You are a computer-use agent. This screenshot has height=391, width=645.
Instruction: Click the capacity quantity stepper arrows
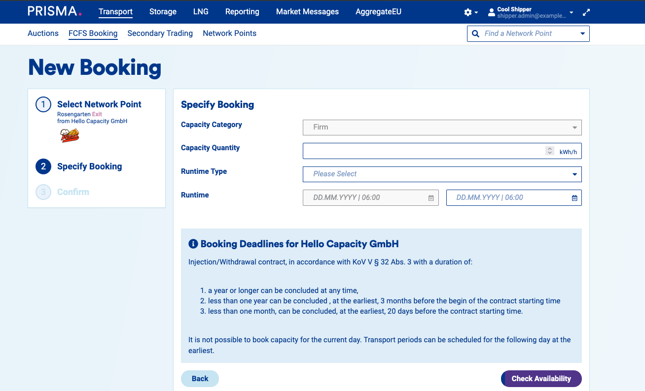(550, 151)
